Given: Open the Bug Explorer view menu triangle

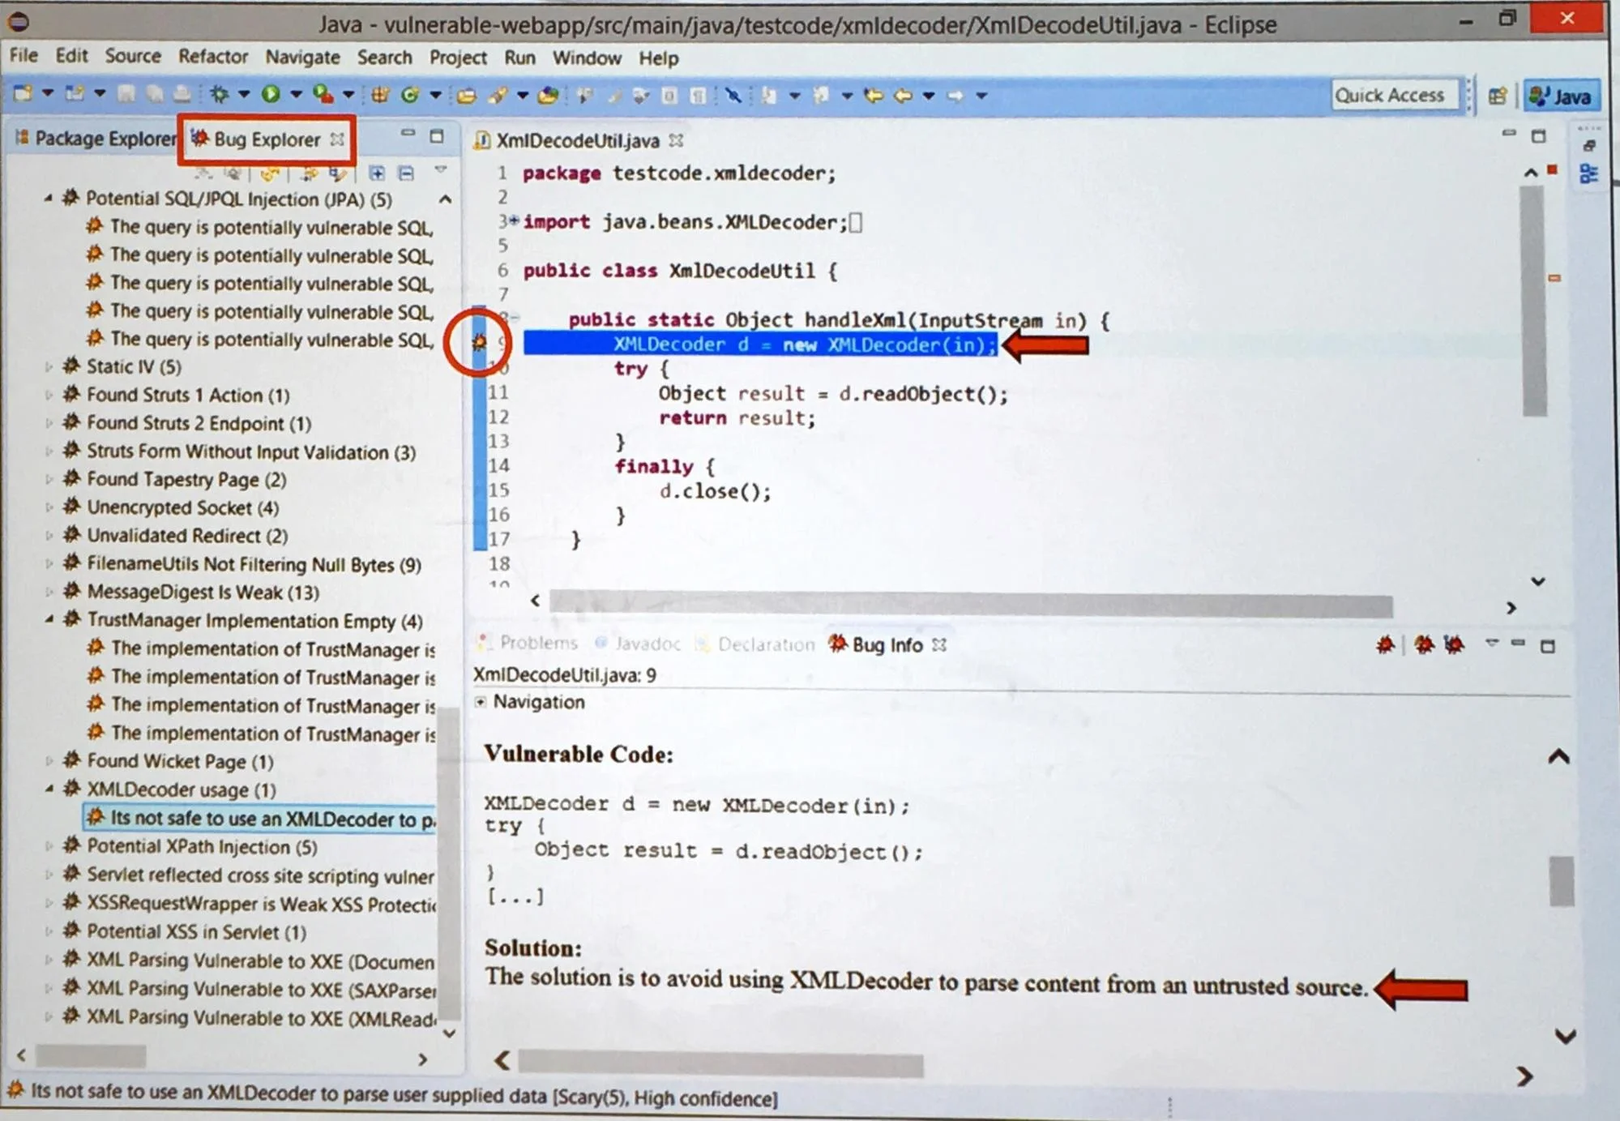Looking at the screenshot, I should pos(441,170).
